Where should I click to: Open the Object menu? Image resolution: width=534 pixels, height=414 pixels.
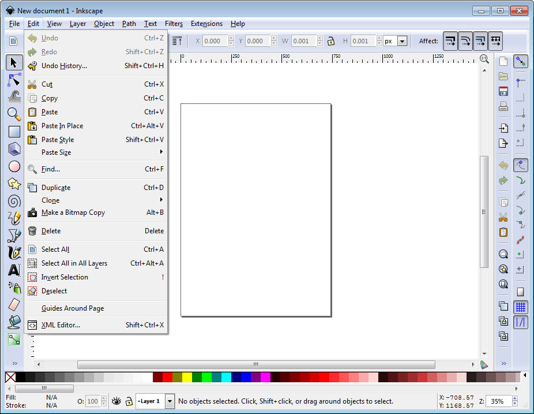[x=104, y=24]
